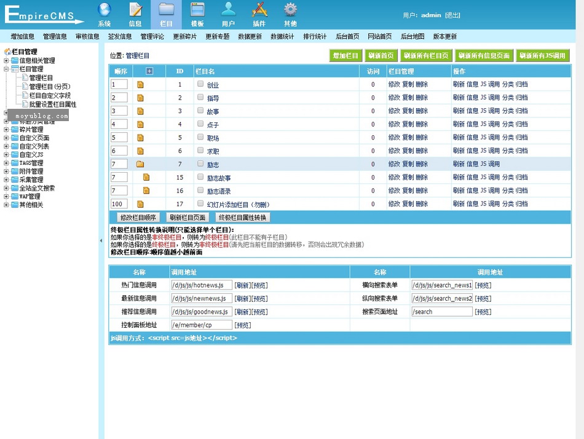Viewport: 584px width, 439px height.
Task: Open the 模板 window icon in top navigation
Action: [x=197, y=10]
